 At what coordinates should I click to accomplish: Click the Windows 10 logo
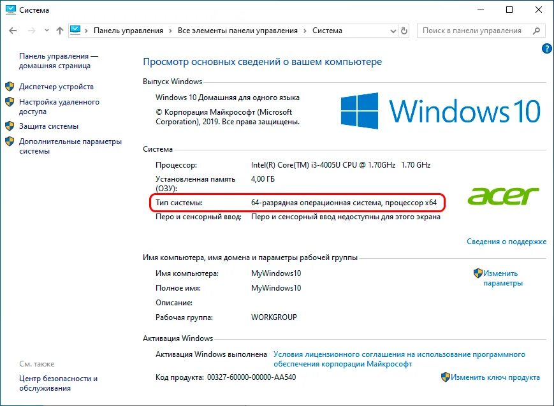click(441, 111)
